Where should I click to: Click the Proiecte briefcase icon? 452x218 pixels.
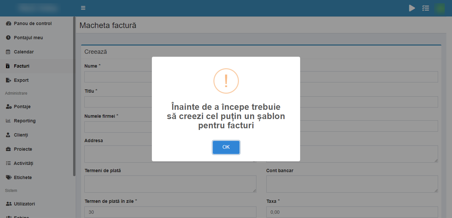(x=9, y=149)
